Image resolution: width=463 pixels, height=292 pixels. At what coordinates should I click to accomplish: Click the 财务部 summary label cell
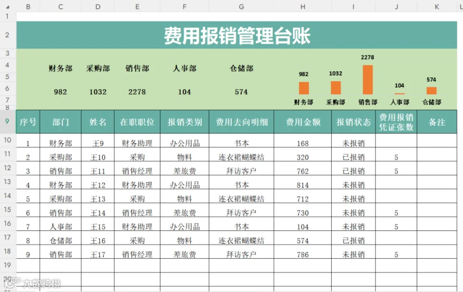(61, 68)
